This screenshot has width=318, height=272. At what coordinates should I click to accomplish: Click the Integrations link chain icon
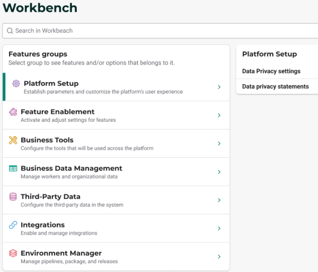[x=13, y=225]
